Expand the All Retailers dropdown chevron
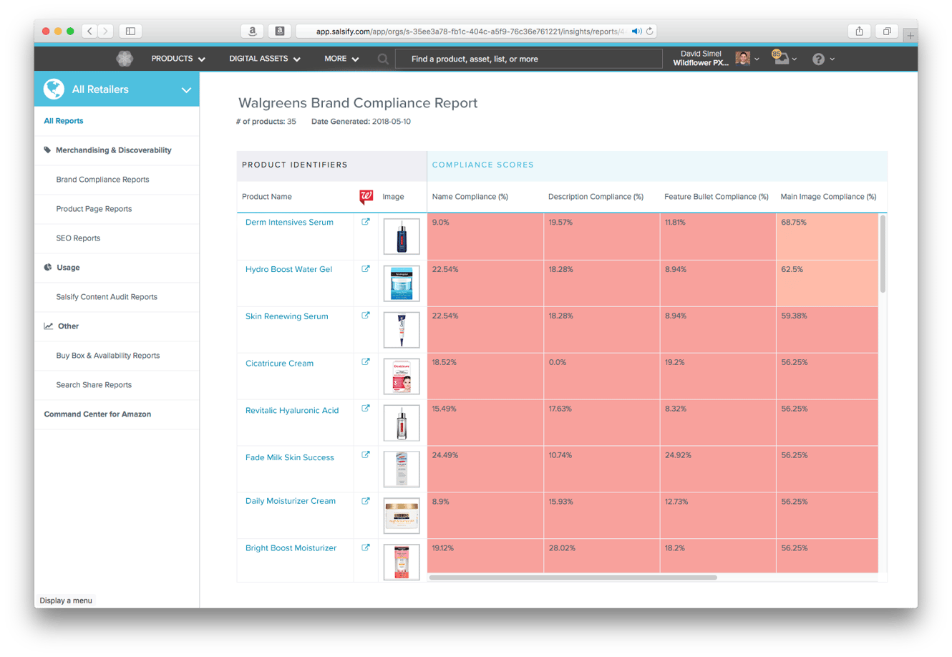Viewport: 952px width, 657px height. [x=186, y=90]
